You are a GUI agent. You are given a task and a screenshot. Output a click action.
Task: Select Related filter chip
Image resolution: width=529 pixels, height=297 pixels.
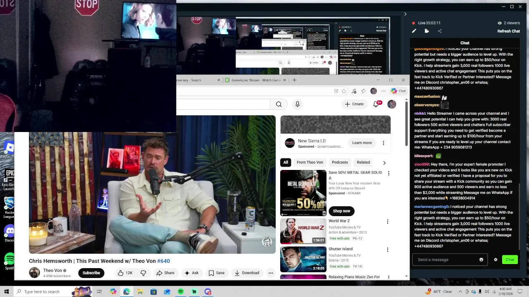tap(363, 162)
